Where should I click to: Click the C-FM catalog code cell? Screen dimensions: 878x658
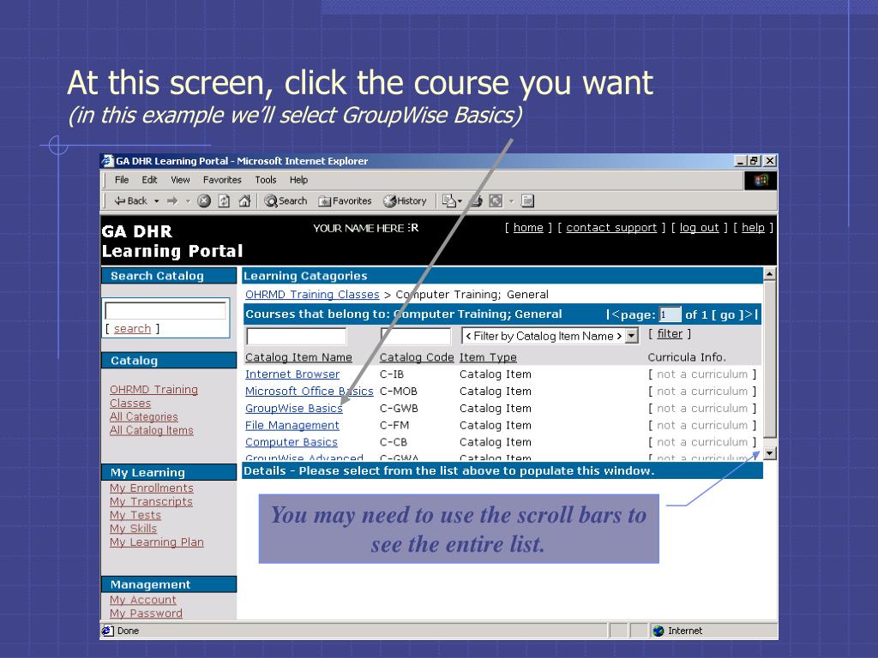pos(394,425)
